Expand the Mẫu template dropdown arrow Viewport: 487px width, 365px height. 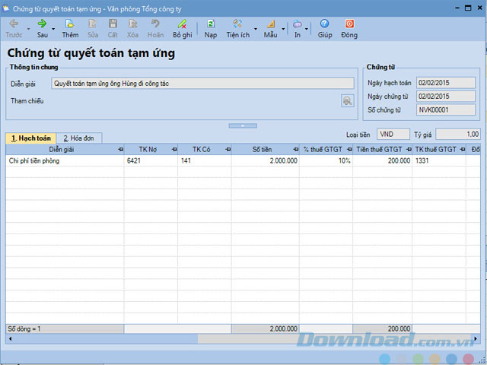[283, 29]
